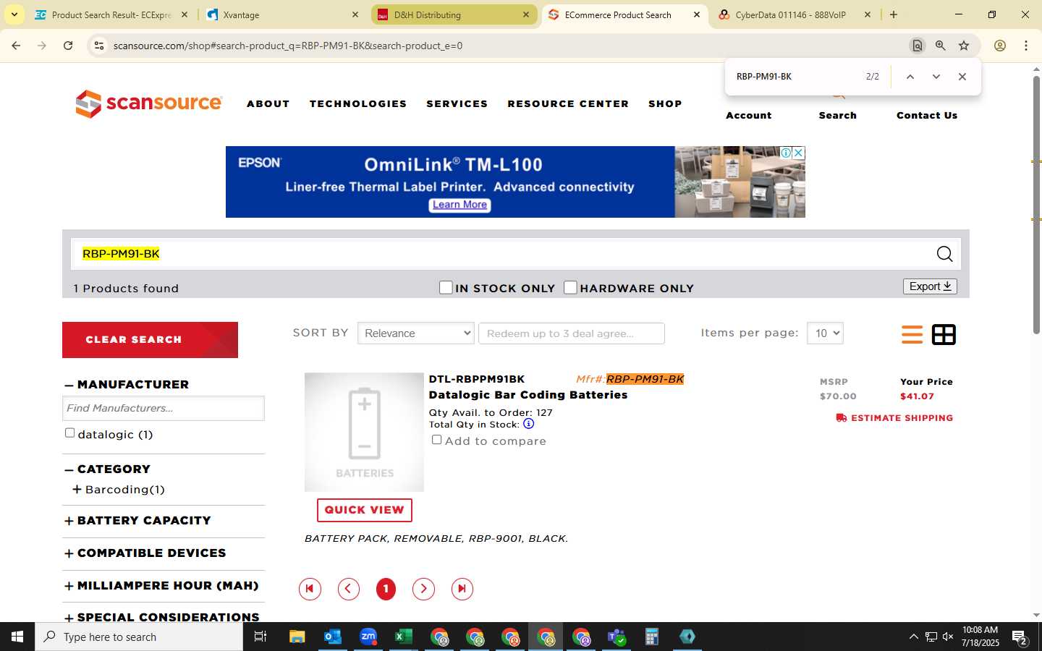
Task: Jump to previous find-in-page match
Action: click(x=910, y=77)
